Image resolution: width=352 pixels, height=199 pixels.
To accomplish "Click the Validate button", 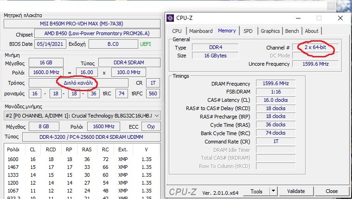I will 296,192.
